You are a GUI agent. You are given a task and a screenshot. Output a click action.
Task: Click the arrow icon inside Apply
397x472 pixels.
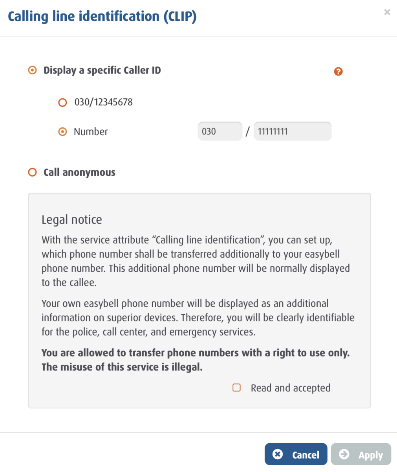pos(344,454)
